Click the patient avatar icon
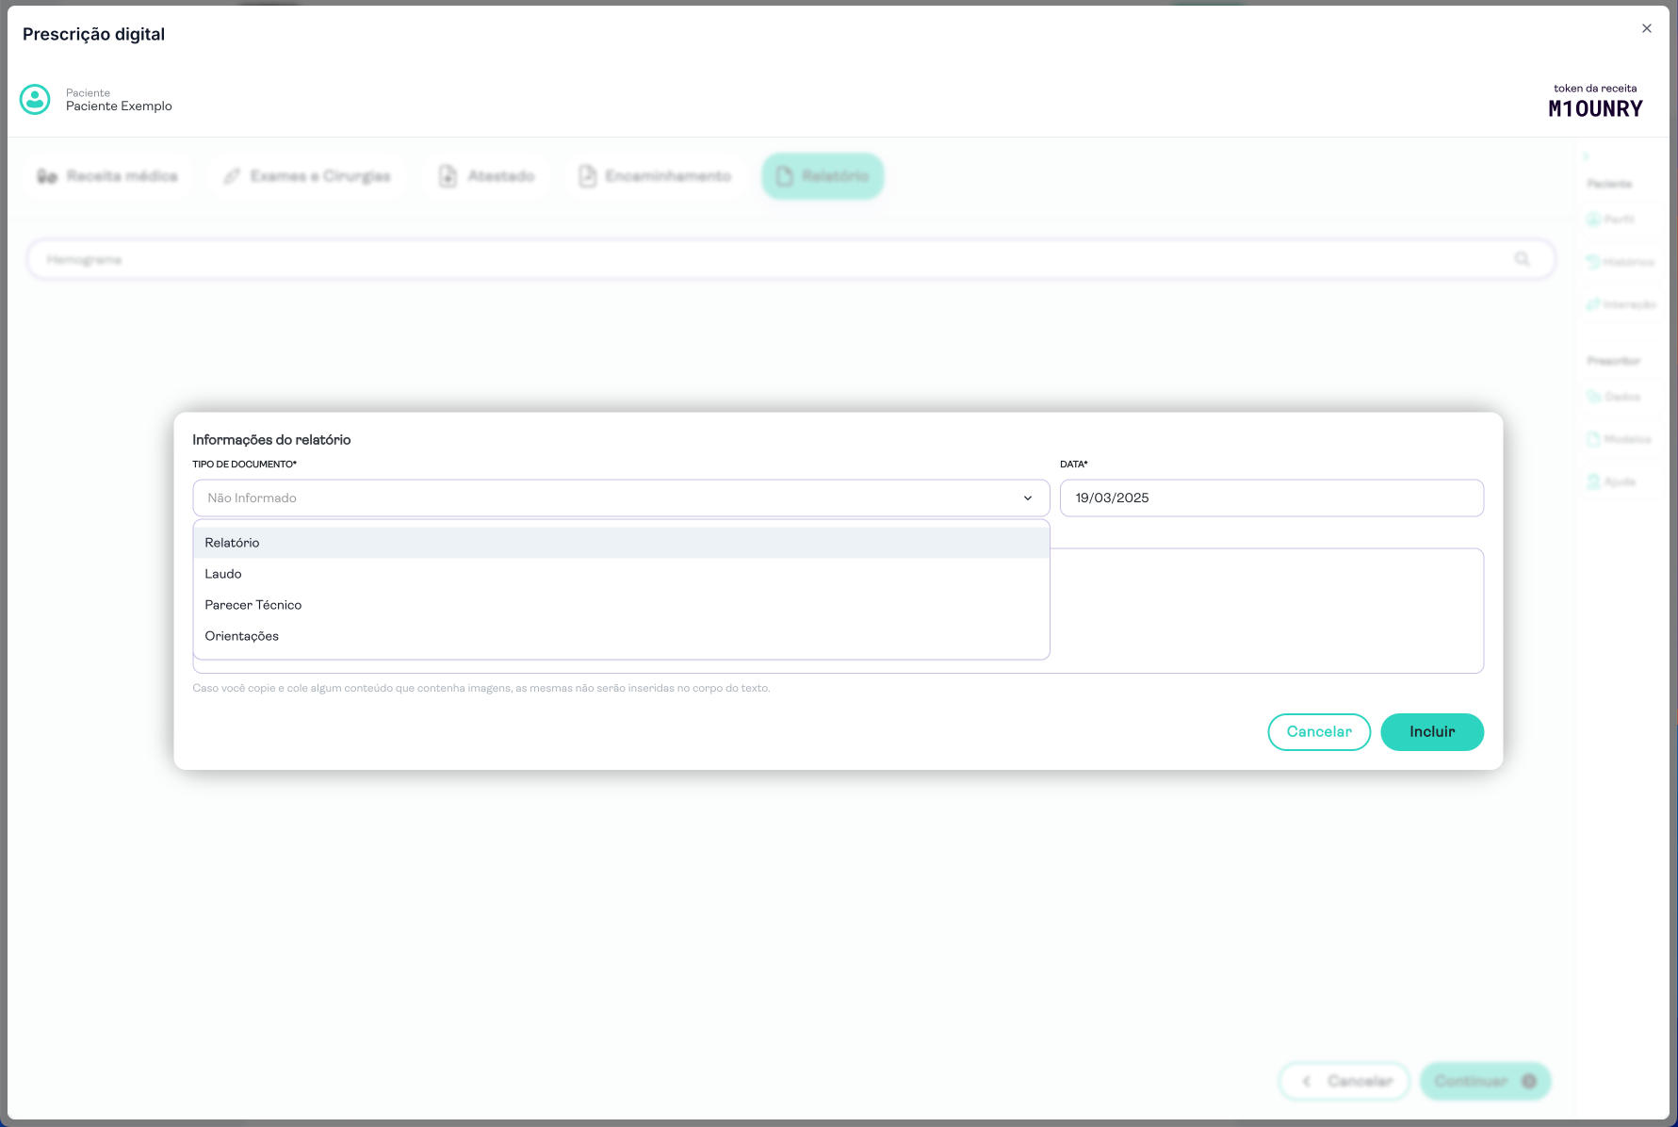 (35, 99)
